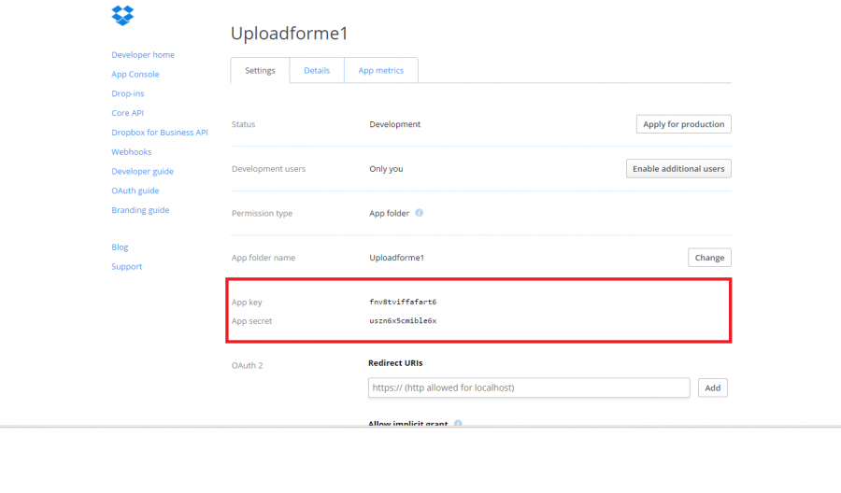Open the Settings tab
Image resolution: width=841 pixels, height=493 pixels.
[260, 70]
